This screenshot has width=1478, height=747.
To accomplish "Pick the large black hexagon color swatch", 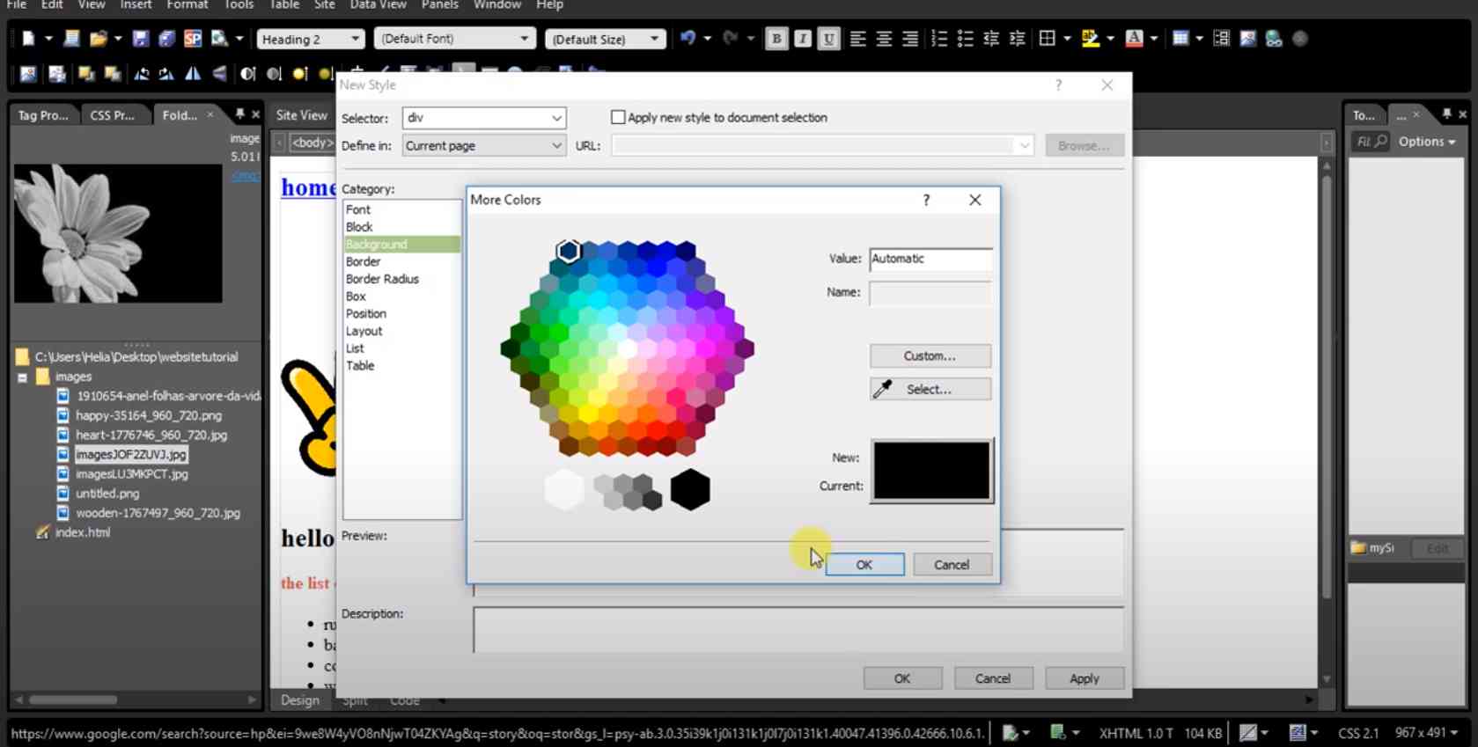I will (x=690, y=490).
